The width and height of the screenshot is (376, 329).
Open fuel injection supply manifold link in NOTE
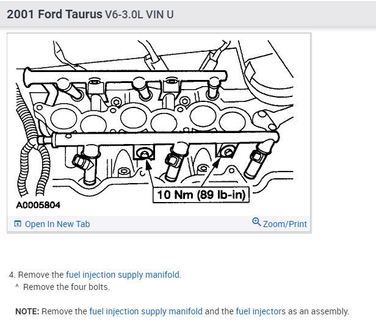tap(146, 311)
